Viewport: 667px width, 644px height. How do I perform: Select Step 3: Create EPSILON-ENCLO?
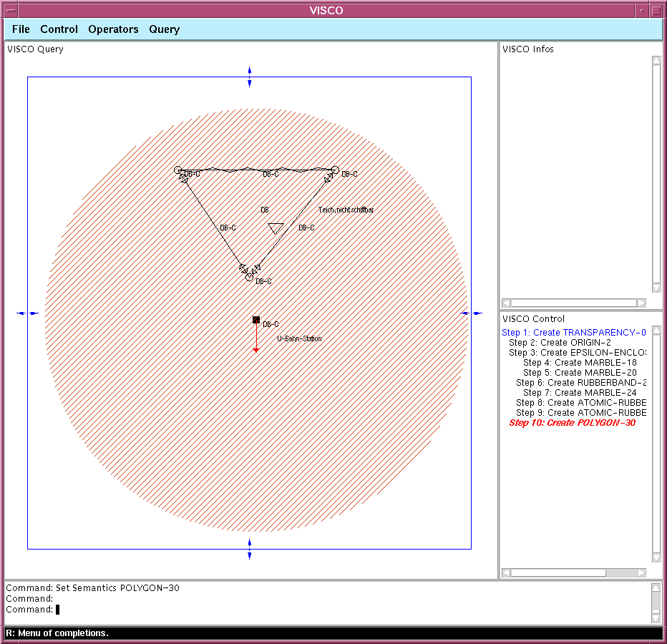tap(578, 353)
